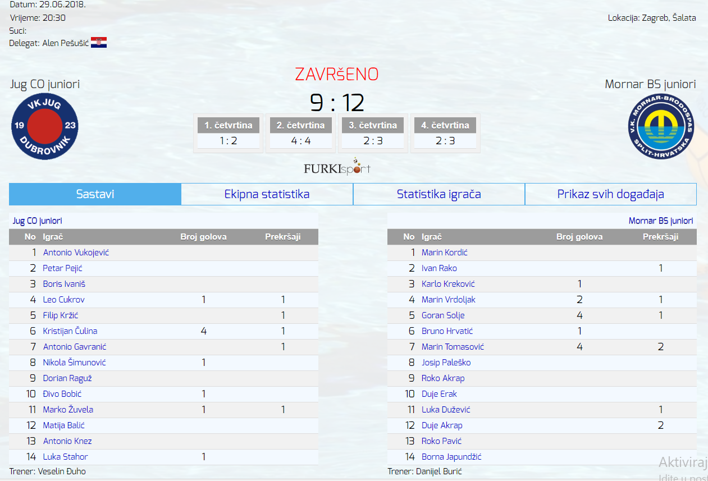
Task: Click Borna Japundžić in Mornar roster
Action: (x=451, y=457)
